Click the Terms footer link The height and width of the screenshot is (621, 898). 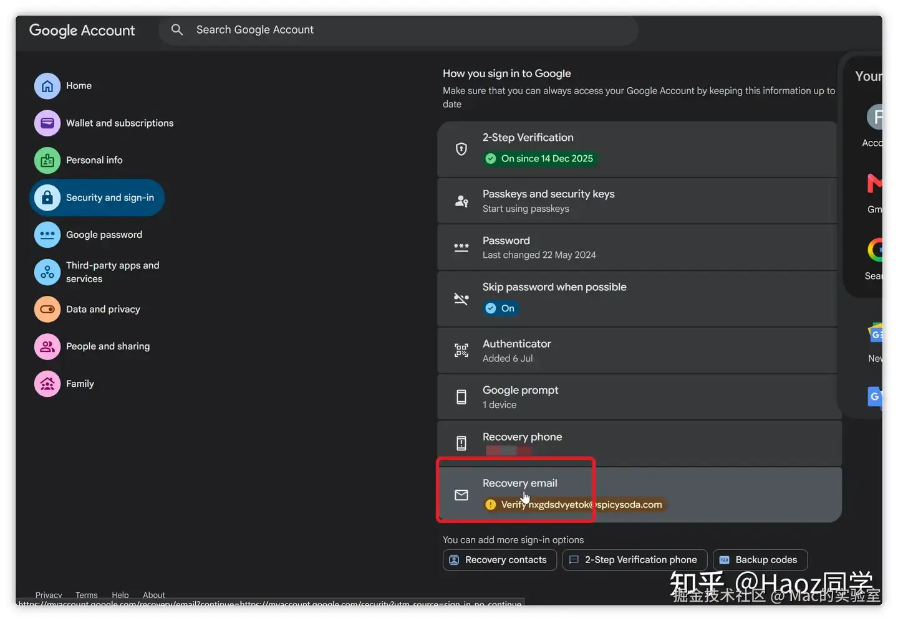[x=87, y=595]
